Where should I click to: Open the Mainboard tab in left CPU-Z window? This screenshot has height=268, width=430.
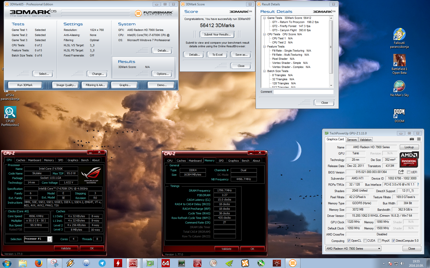click(35, 160)
